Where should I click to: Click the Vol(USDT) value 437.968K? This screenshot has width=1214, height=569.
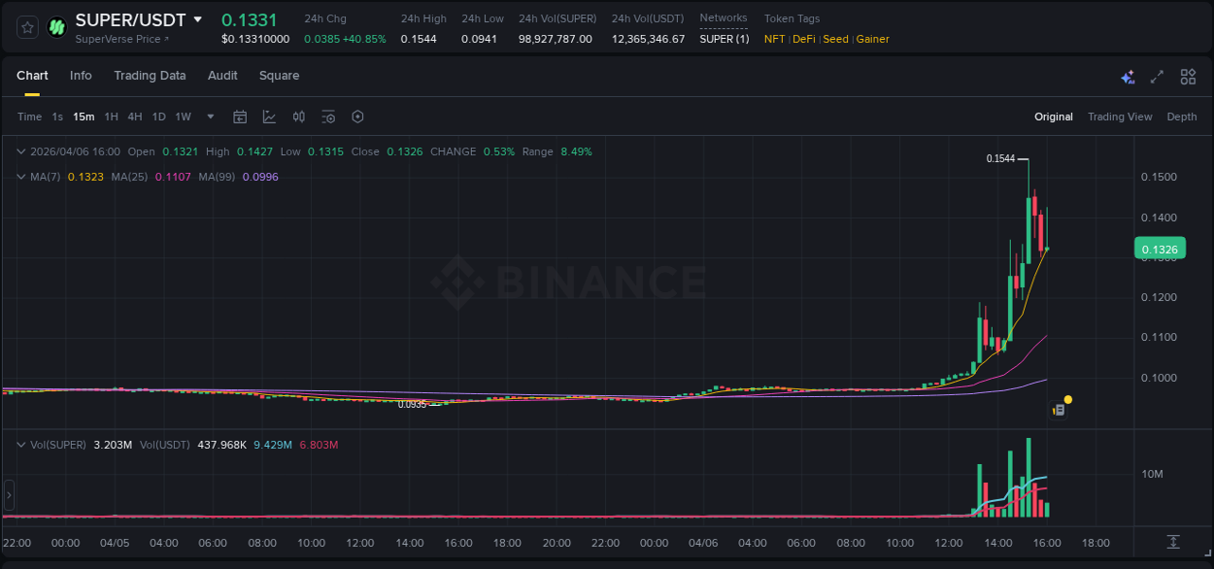(222, 445)
